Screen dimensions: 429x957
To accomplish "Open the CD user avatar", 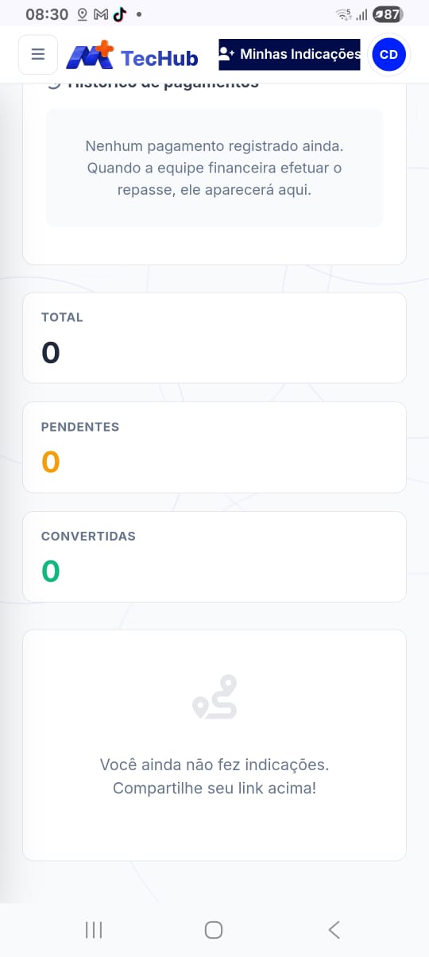I will point(389,55).
